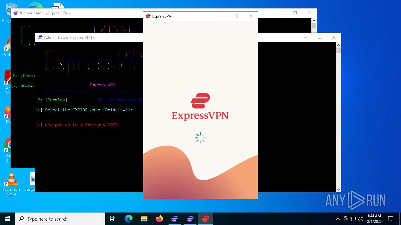The image size is (401, 225).
Task: Close the back Administrator console window
Action: click(310, 13)
